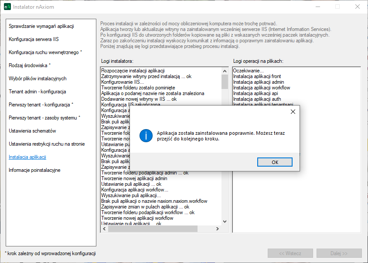Click the Wstecz back button
The width and height of the screenshot is (368, 263).
(290, 253)
